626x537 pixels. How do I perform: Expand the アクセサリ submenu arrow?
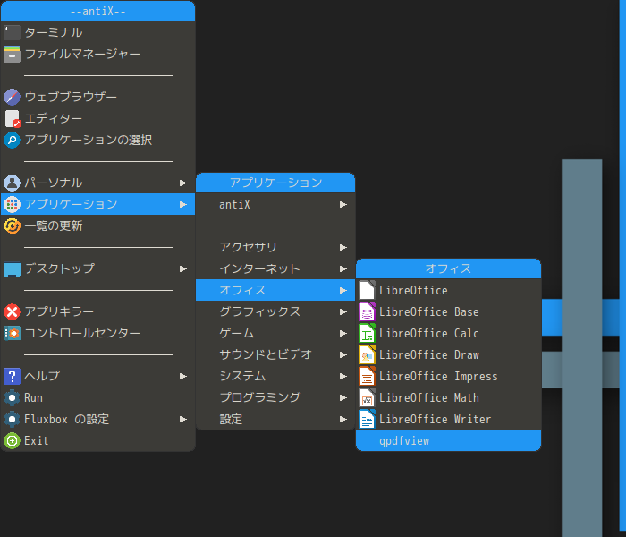coord(343,248)
